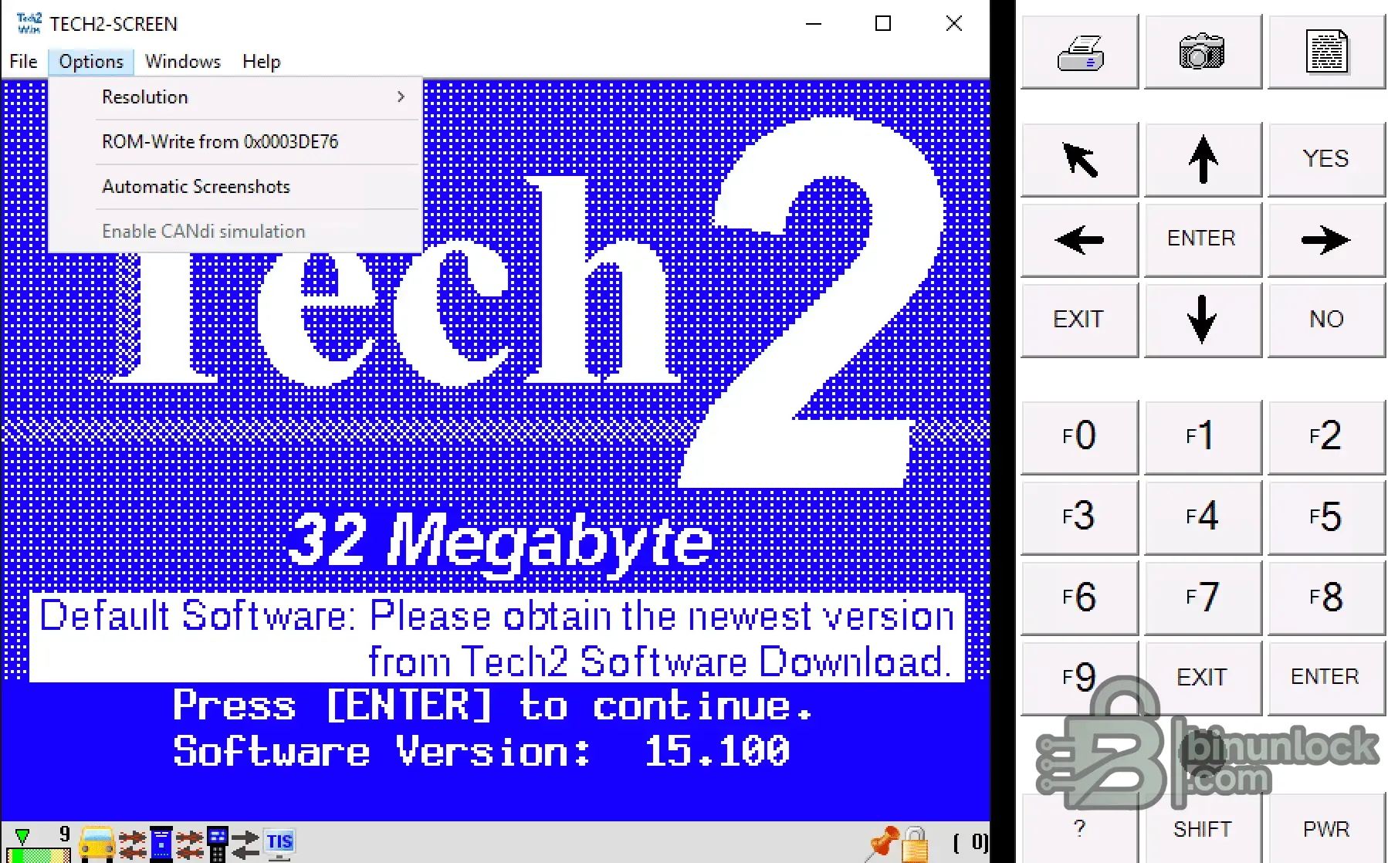Click the F7 function key
The height and width of the screenshot is (863, 1388).
pyautogui.click(x=1203, y=598)
